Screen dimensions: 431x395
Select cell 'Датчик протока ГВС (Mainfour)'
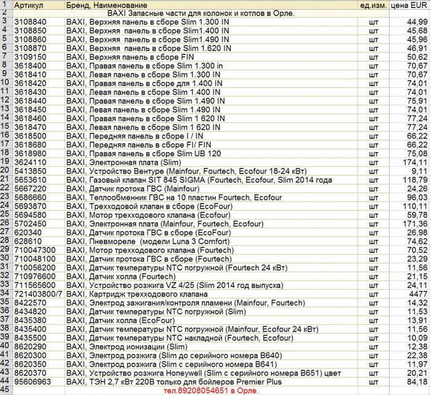pyautogui.click(x=211, y=189)
